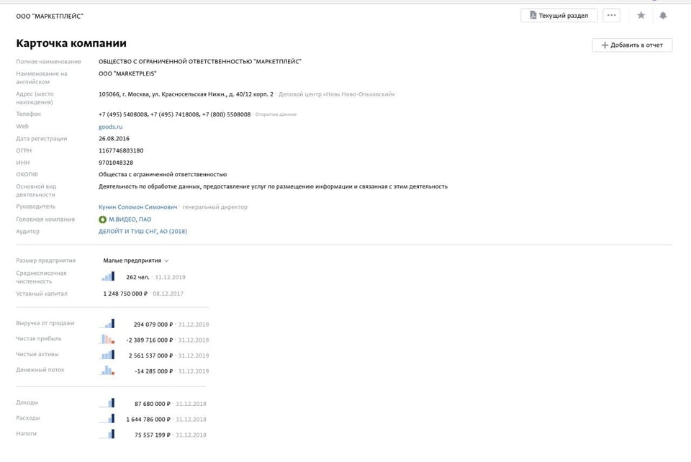Screen dimensions: 691x462
Task: Click the net profit mini bar chart
Action: pyautogui.click(x=107, y=340)
